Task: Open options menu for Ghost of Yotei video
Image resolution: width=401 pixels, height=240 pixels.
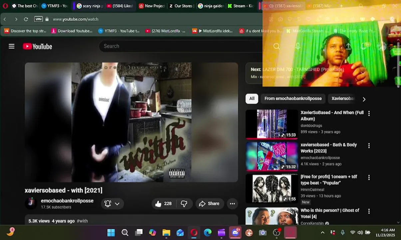Action: click(369, 211)
